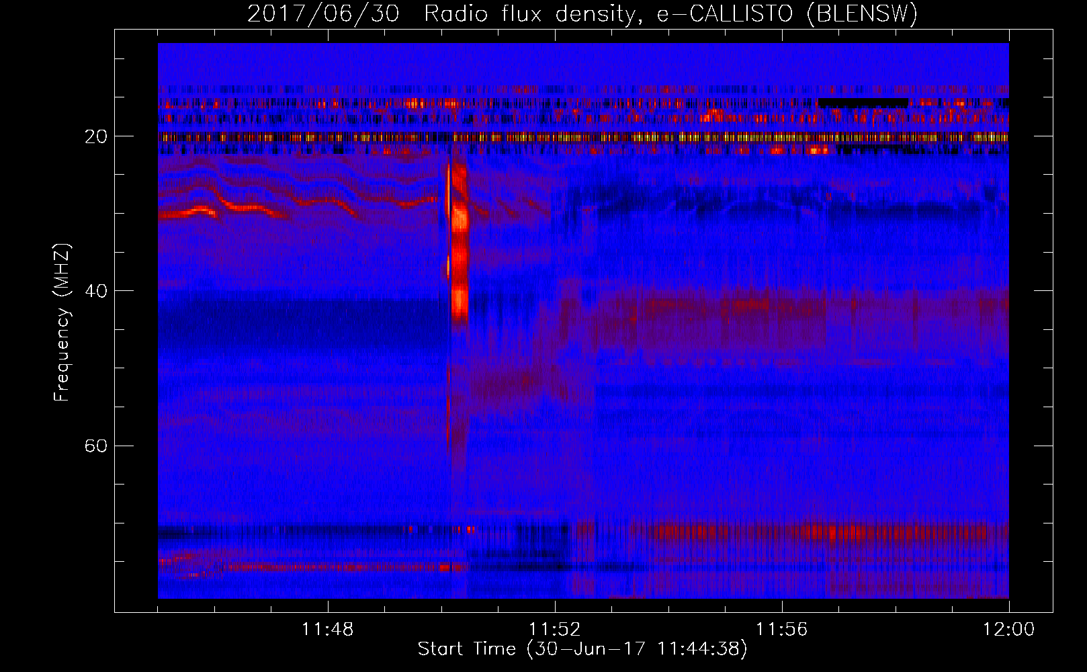Click the '60' frequency tick label
The height and width of the screenshot is (672, 1087).
point(96,446)
